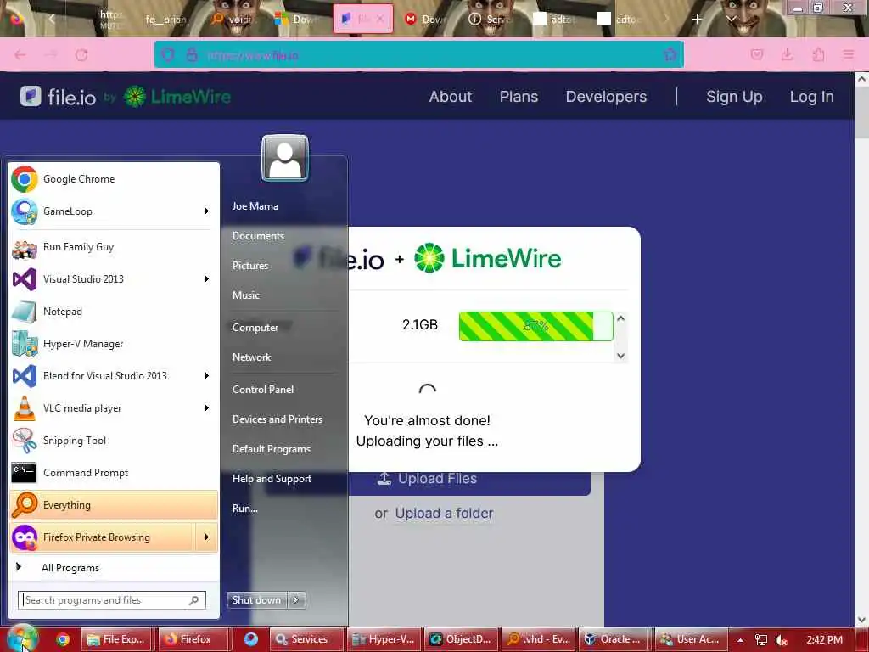869x652 pixels.
Task: Open Help and Support
Action: coord(272,479)
